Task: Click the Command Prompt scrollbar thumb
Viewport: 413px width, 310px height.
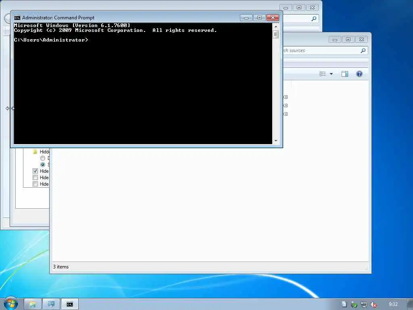Action: click(276, 34)
